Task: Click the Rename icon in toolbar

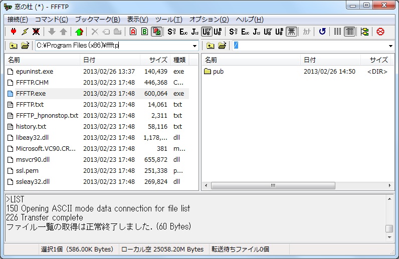Action: tap(106, 32)
